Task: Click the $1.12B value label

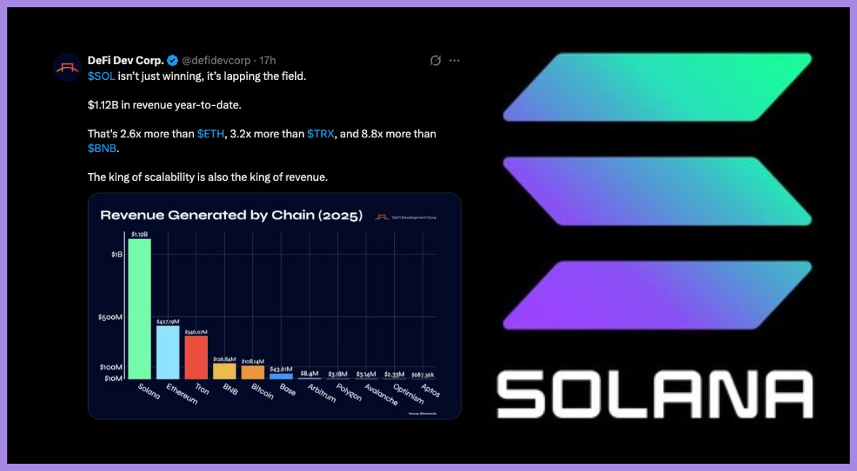Action: (140, 234)
